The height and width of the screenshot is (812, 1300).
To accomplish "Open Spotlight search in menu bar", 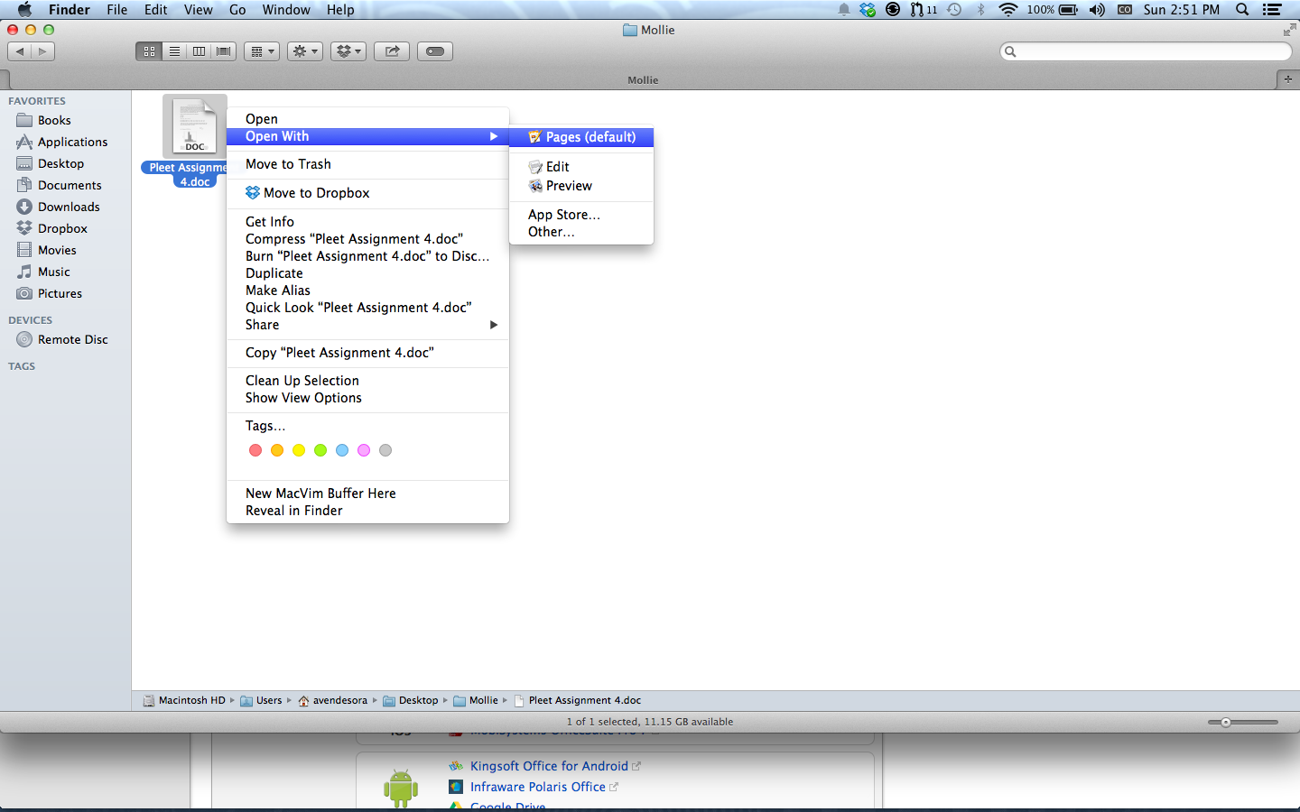I will (x=1242, y=10).
